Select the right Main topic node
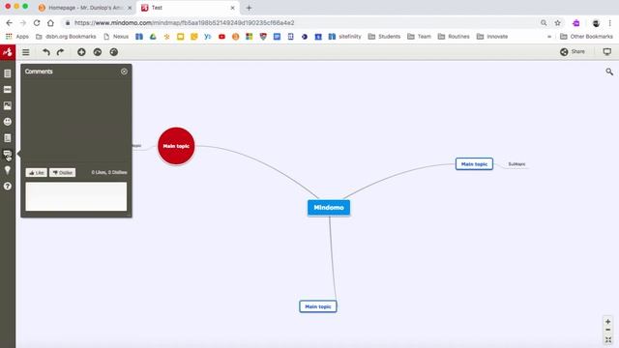619x348 pixels. (x=474, y=163)
